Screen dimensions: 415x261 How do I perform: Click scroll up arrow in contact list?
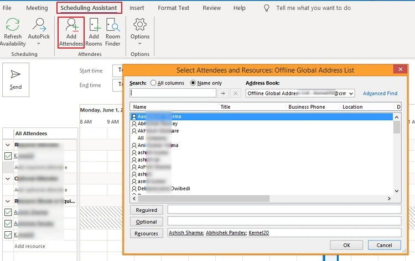[397, 117]
